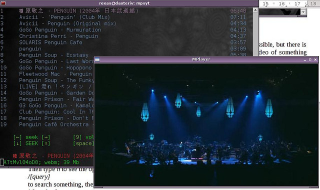Image resolution: width=320 pixels, height=190 pixels.
Task: Minimize the MPlayer window
Action: [305, 59]
